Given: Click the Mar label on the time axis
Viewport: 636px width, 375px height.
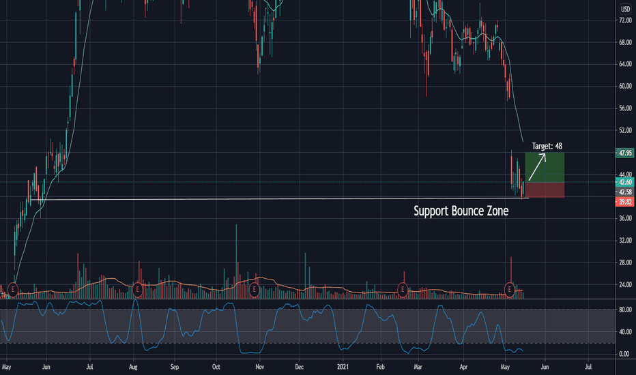Looking at the screenshot, I should coord(418,367).
